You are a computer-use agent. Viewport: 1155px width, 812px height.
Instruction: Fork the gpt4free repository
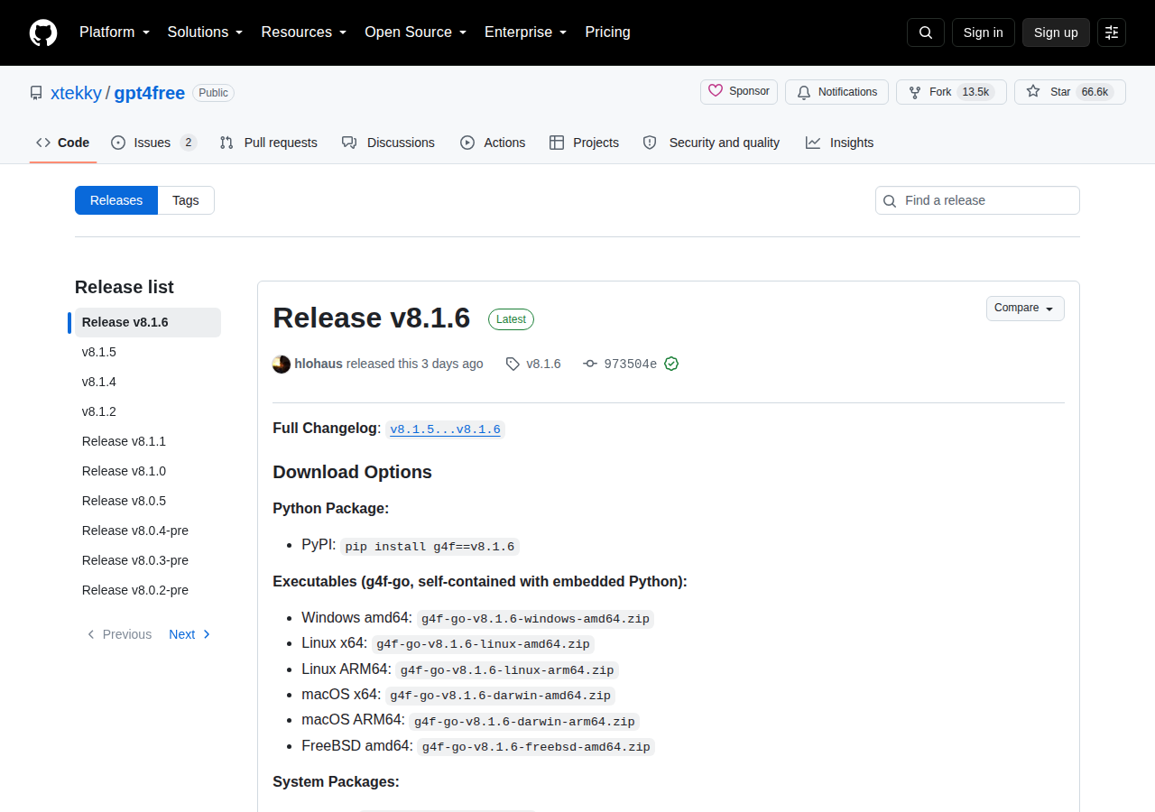(x=951, y=92)
